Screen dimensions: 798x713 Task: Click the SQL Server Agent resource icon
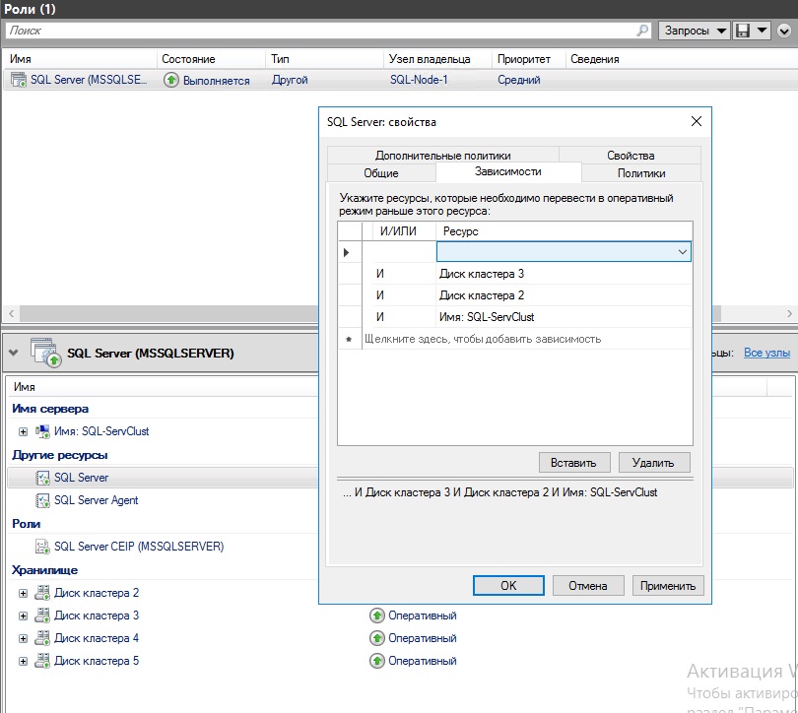tap(42, 500)
